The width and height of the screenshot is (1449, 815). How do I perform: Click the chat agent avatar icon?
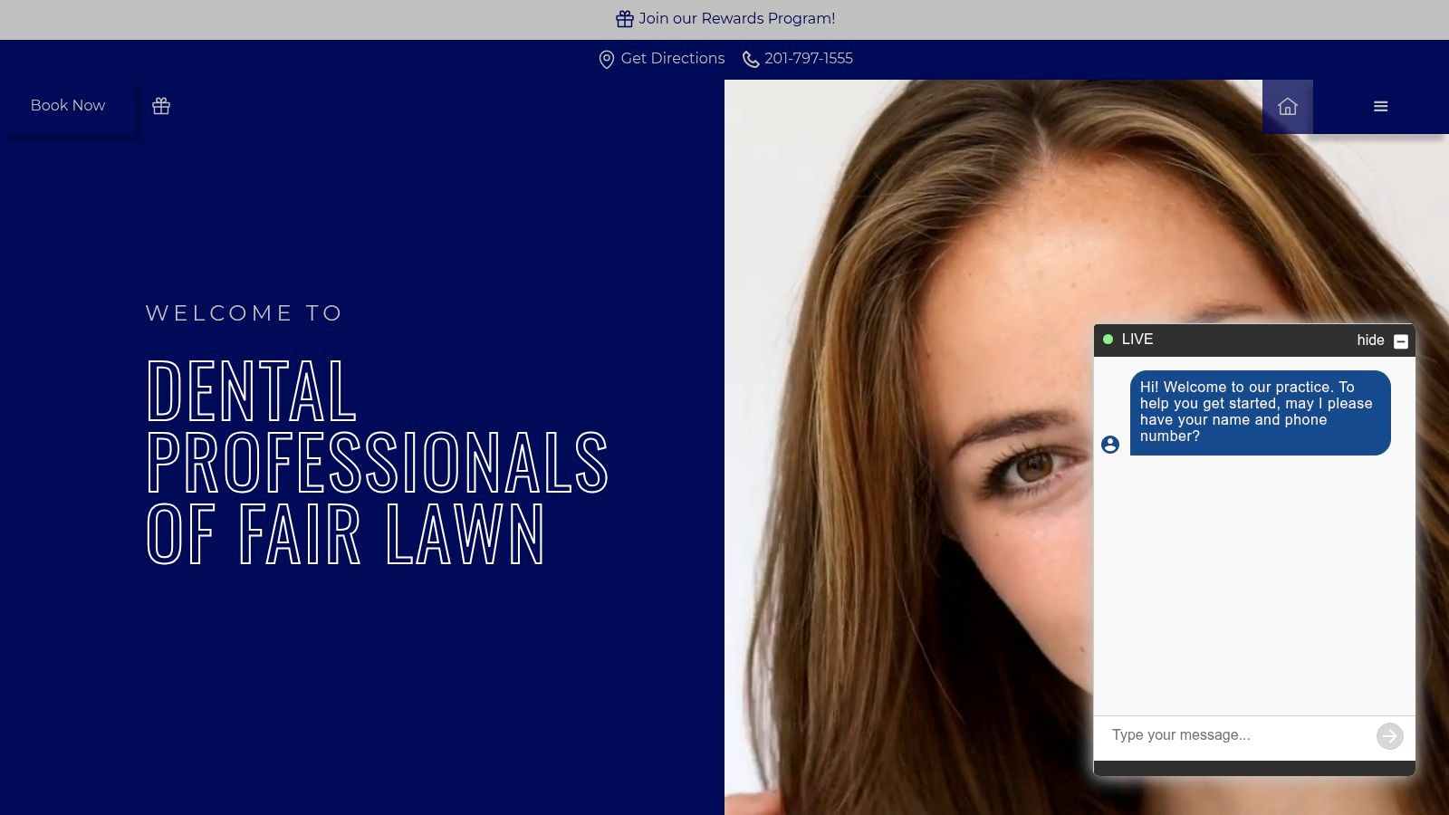(1110, 445)
